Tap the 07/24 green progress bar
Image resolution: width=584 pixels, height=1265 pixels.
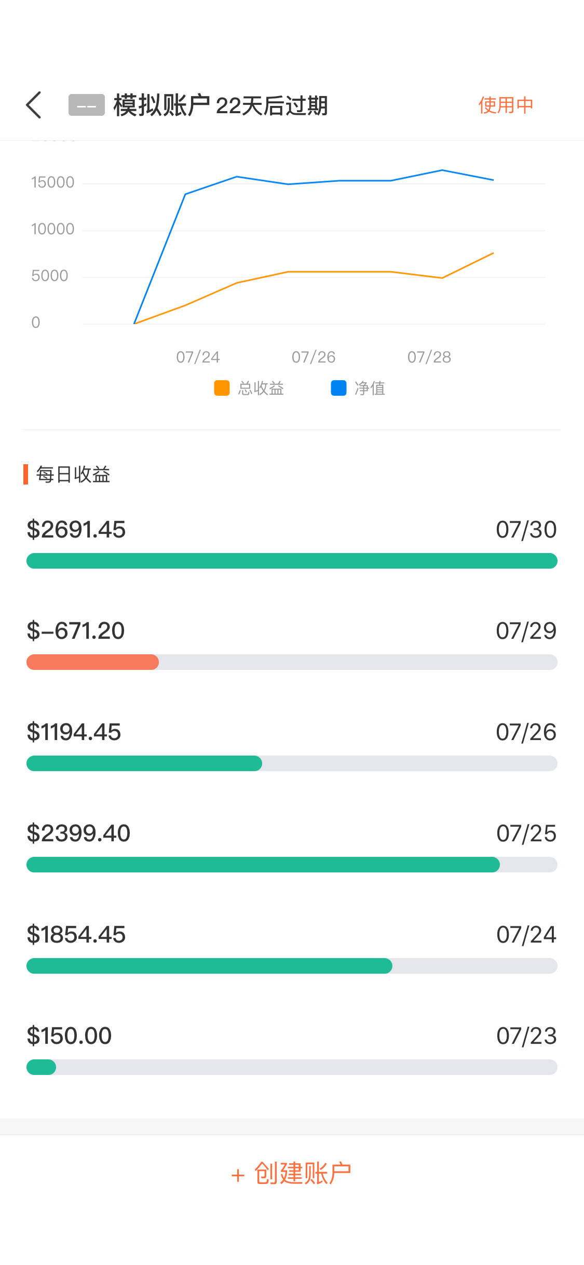point(209,966)
